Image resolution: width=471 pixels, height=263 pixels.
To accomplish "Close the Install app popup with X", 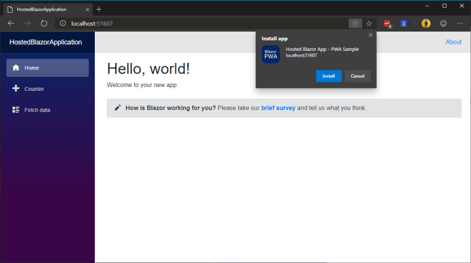I will [370, 35].
